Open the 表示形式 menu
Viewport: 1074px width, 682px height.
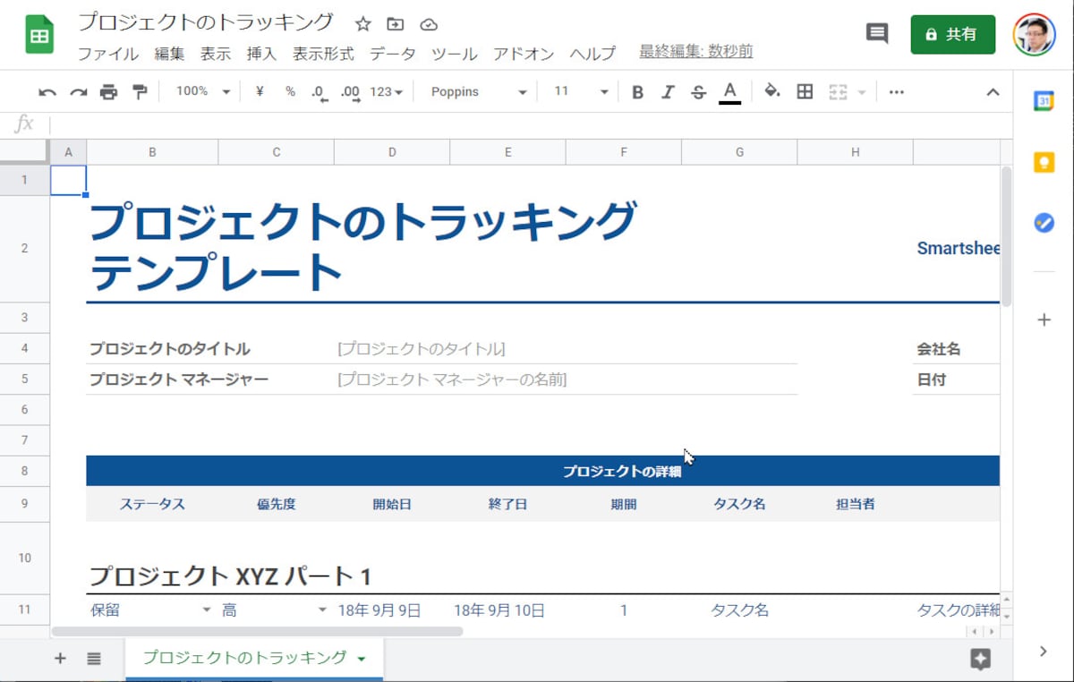pyautogui.click(x=323, y=53)
